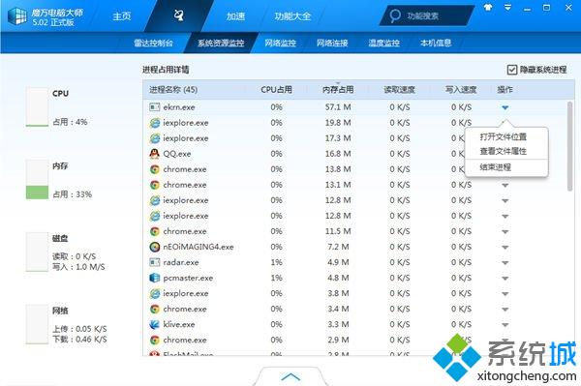This screenshot has width=581, height=386.
Task: Switch to 网络监控 sub-tab
Action: point(281,43)
